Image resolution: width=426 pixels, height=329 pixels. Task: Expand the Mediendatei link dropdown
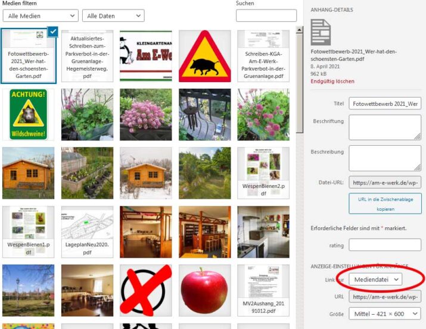tap(375, 280)
